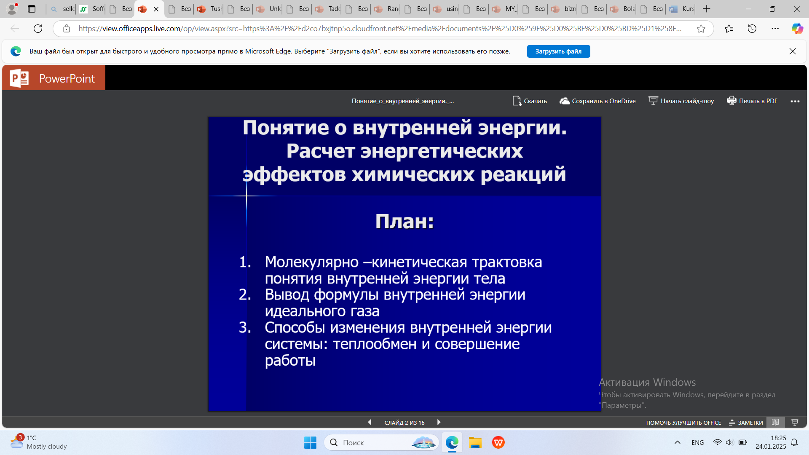Image resolution: width=809 pixels, height=455 pixels.
Task: Show hidden tray icons chevron
Action: [678, 442]
